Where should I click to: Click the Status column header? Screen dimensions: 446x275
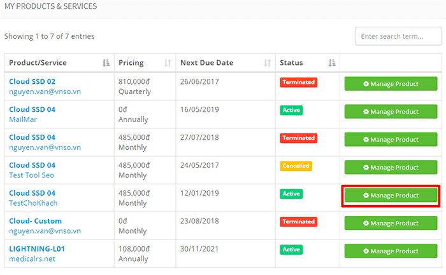pyautogui.click(x=308, y=63)
